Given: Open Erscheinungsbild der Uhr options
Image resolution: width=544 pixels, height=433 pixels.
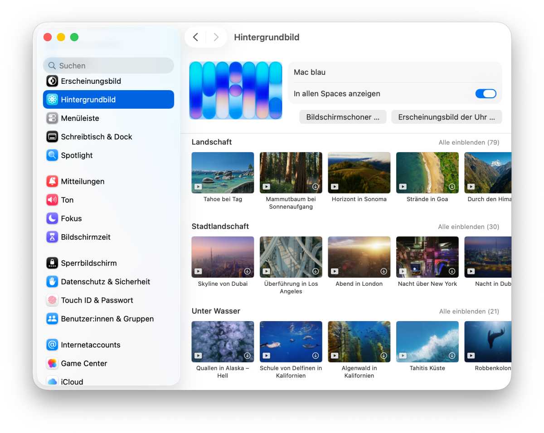Looking at the screenshot, I should pyautogui.click(x=447, y=116).
